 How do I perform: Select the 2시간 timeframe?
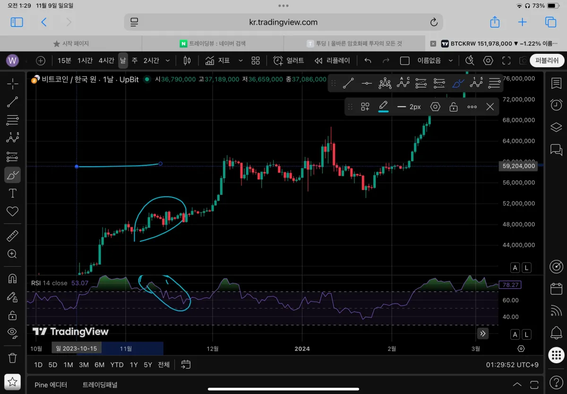[x=151, y=60]
